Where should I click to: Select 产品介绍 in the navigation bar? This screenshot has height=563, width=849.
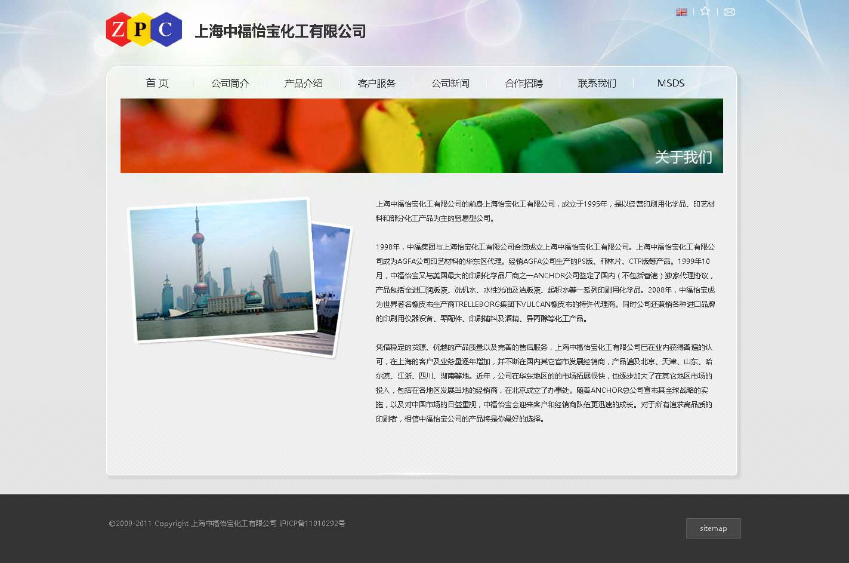pos(304,83)
